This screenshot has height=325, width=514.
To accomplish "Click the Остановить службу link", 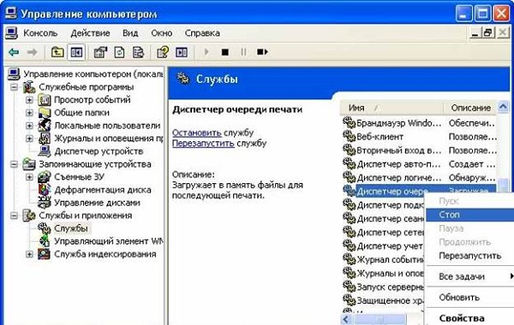I will pyautogui.click(x=197, y=133).
